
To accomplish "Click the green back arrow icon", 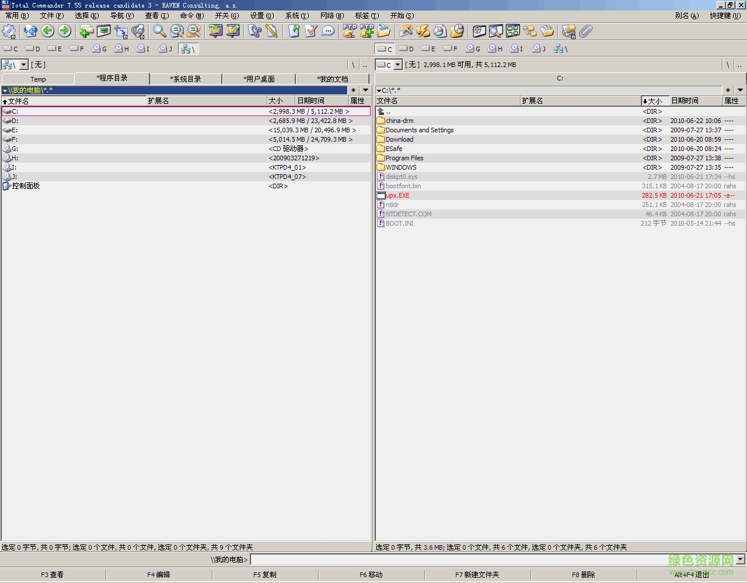I will point(48,31).
